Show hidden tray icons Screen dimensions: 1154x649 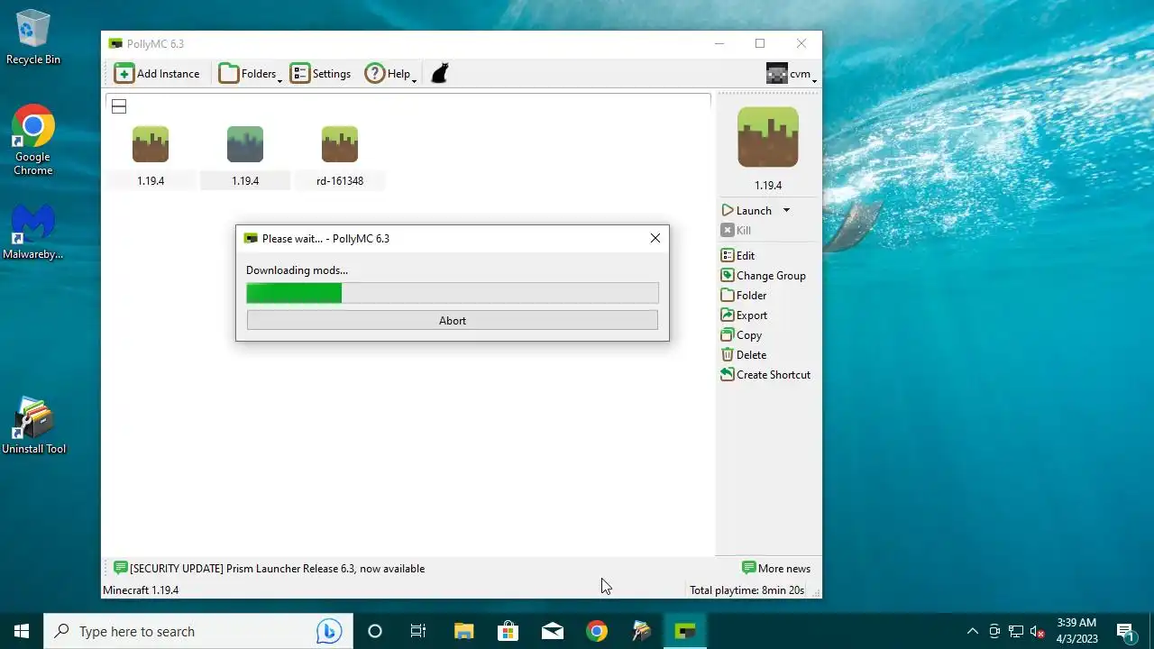pyautogui.click(x=972, y=631)
